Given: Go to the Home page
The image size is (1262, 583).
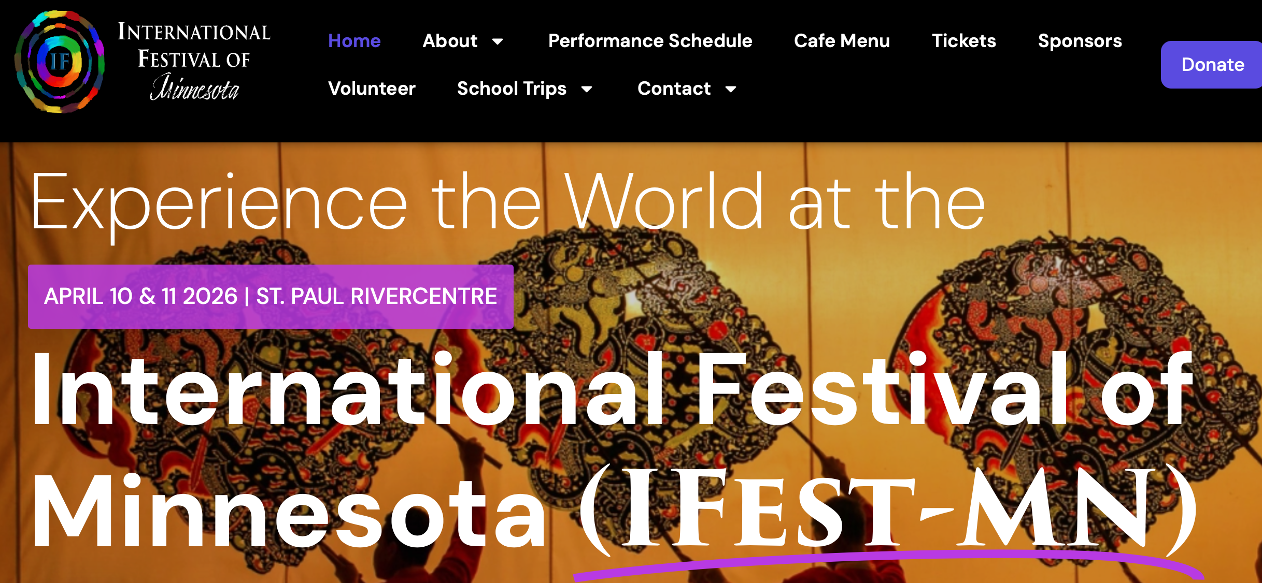Looking at the screenshot, I should point(355,41).
